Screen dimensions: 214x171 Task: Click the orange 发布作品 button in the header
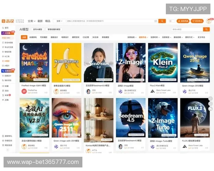[x=183, y=21]
